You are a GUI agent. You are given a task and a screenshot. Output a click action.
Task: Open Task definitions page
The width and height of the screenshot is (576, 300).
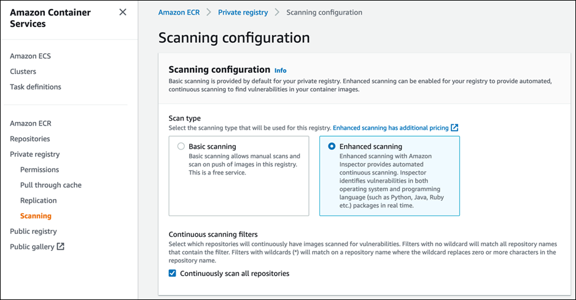[x=35, y=87]
